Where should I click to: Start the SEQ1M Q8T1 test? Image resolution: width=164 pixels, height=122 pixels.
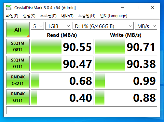(18, 47)
